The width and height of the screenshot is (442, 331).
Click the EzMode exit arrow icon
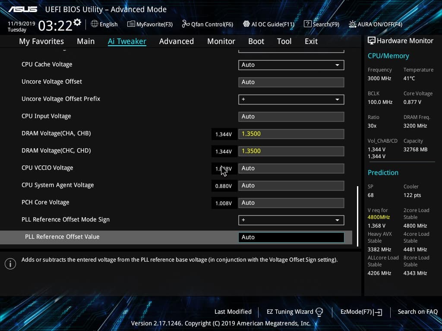click(x=378, y=312)
